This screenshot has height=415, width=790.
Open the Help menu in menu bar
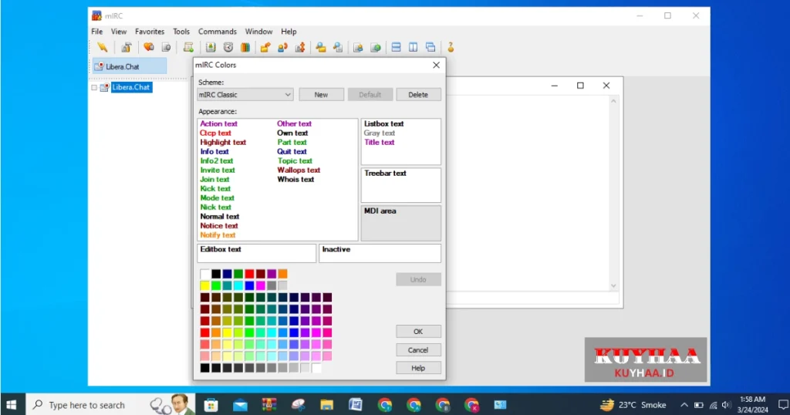(x=289, y=31)
